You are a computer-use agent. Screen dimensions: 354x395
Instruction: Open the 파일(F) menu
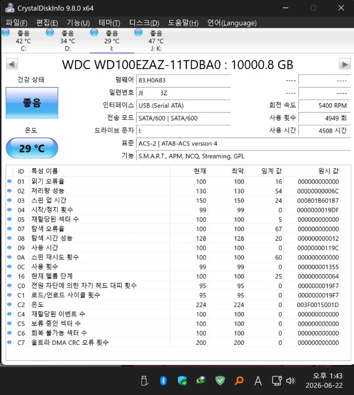click(x=17, y=23)
